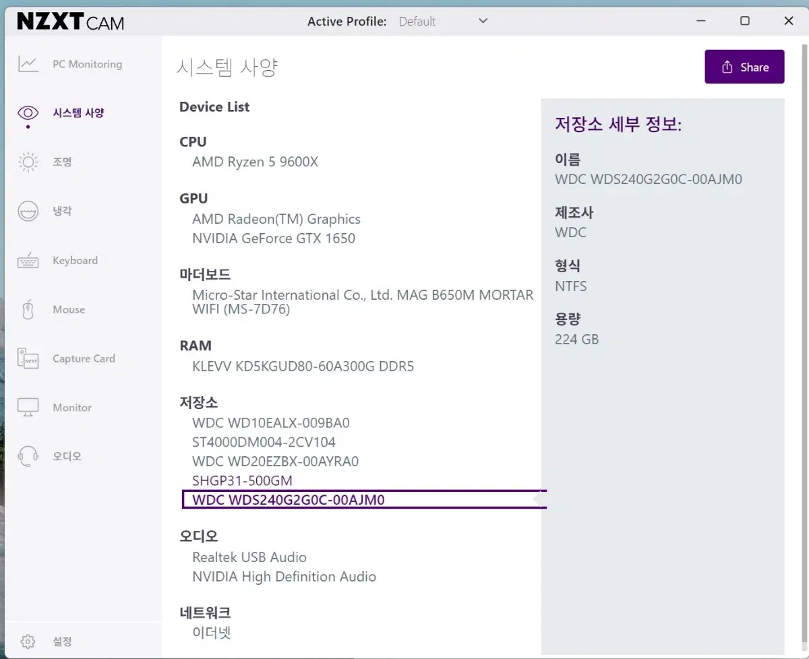Open Keyboard section label
The width and height of the screenshot is (809, 659).
pos(75,260)
